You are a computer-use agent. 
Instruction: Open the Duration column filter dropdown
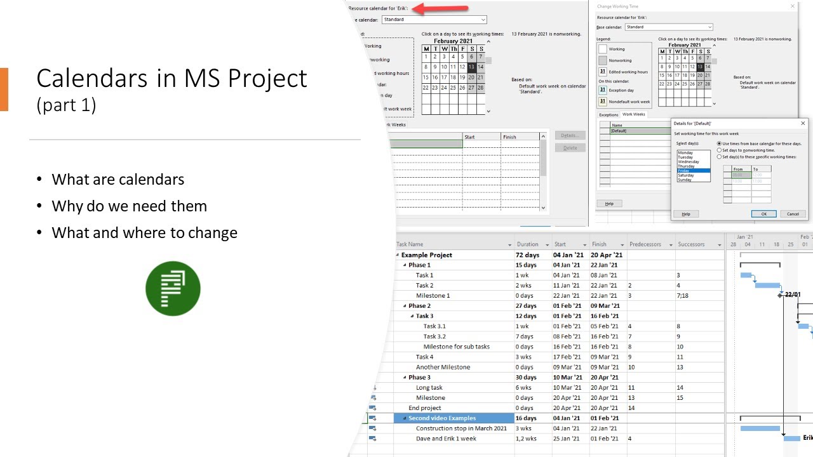(547, 244)
